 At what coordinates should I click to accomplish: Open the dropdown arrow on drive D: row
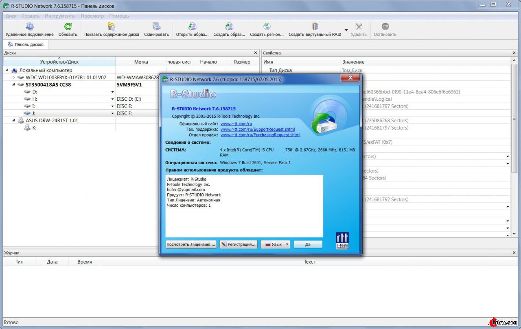click(x=112, y=92)
